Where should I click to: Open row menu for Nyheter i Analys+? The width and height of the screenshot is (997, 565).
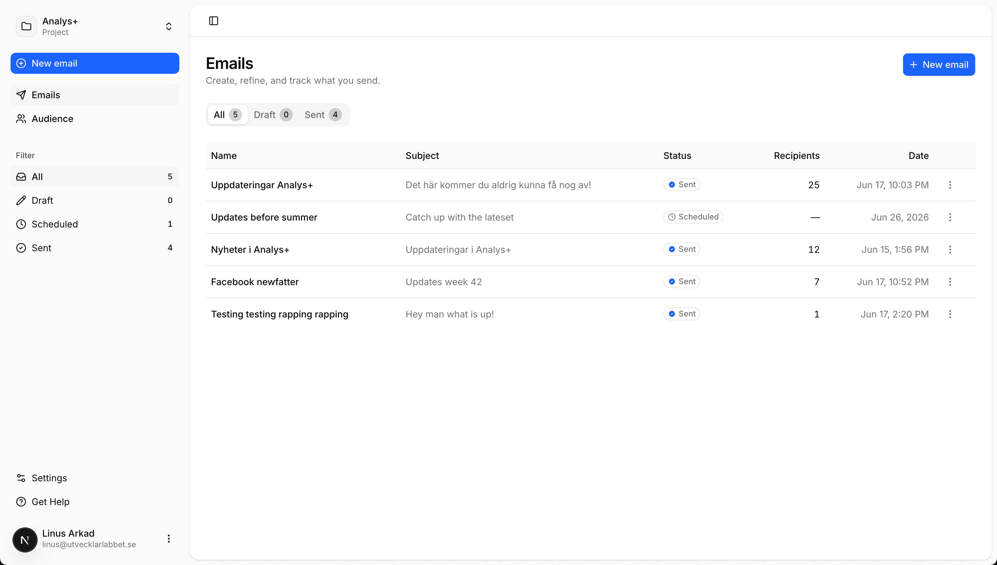pyautogui.click(x=950, y=249)
